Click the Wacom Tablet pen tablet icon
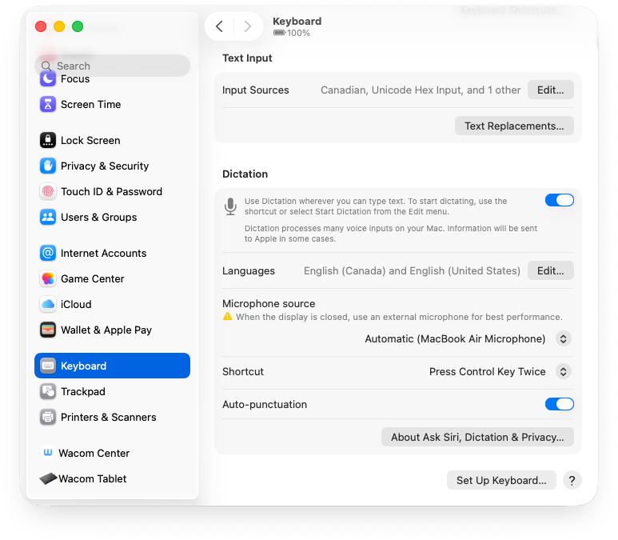 coord(48,478)
